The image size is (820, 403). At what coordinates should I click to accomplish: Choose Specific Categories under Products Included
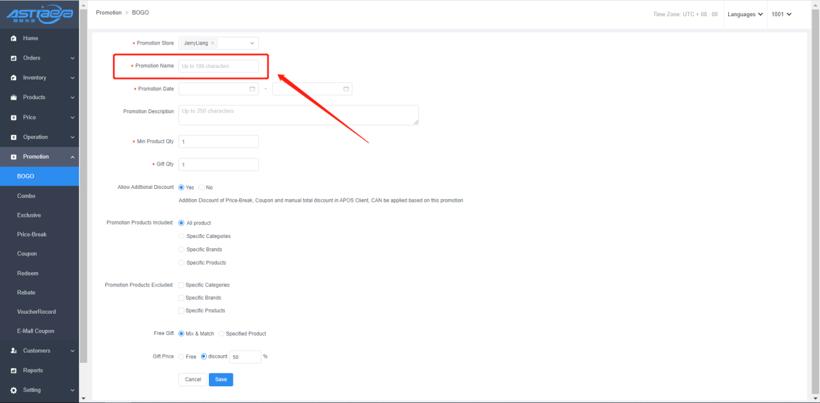(x=182, y=236)
